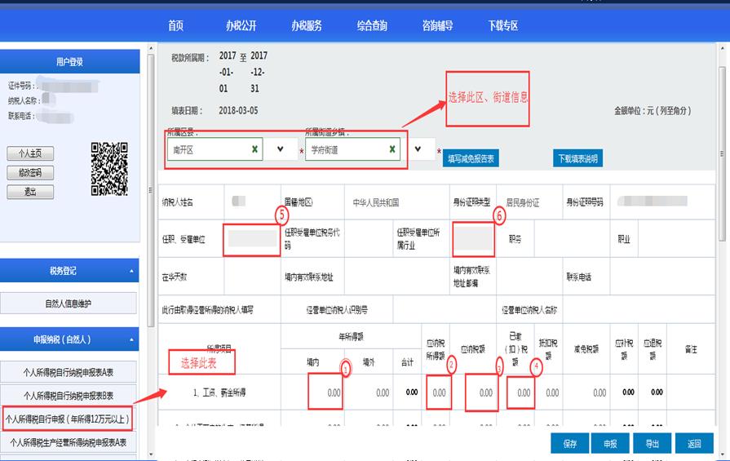Open the 办税服务 menu

pyautogui.click(x=307, y=25)
